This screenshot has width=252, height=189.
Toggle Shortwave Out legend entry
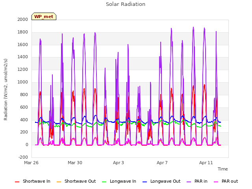coord(76,181)
